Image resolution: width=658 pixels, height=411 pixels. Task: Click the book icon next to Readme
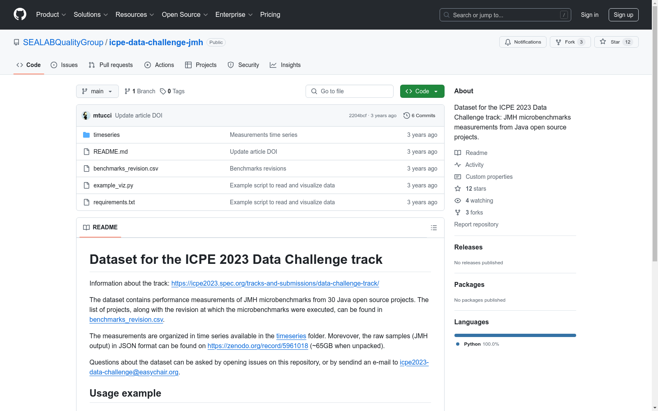(x=458, y=153)
